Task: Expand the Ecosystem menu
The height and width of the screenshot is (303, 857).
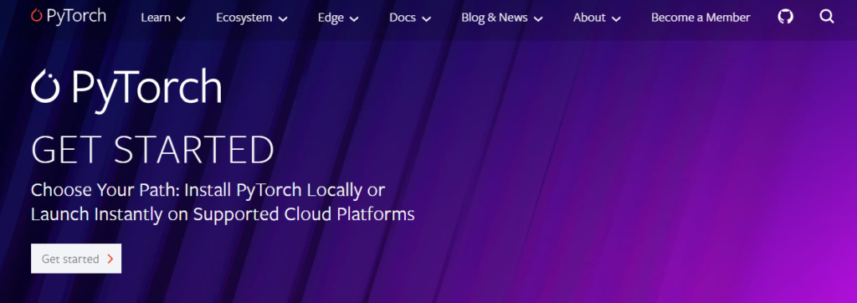Action: [251, 18]
